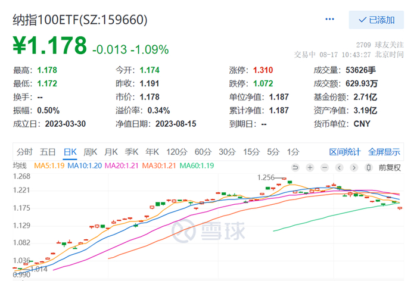Viewport: 417px width, 281px height.
Task: Open 全屏显示 fullscreen chart view
Action: point(384,152)
